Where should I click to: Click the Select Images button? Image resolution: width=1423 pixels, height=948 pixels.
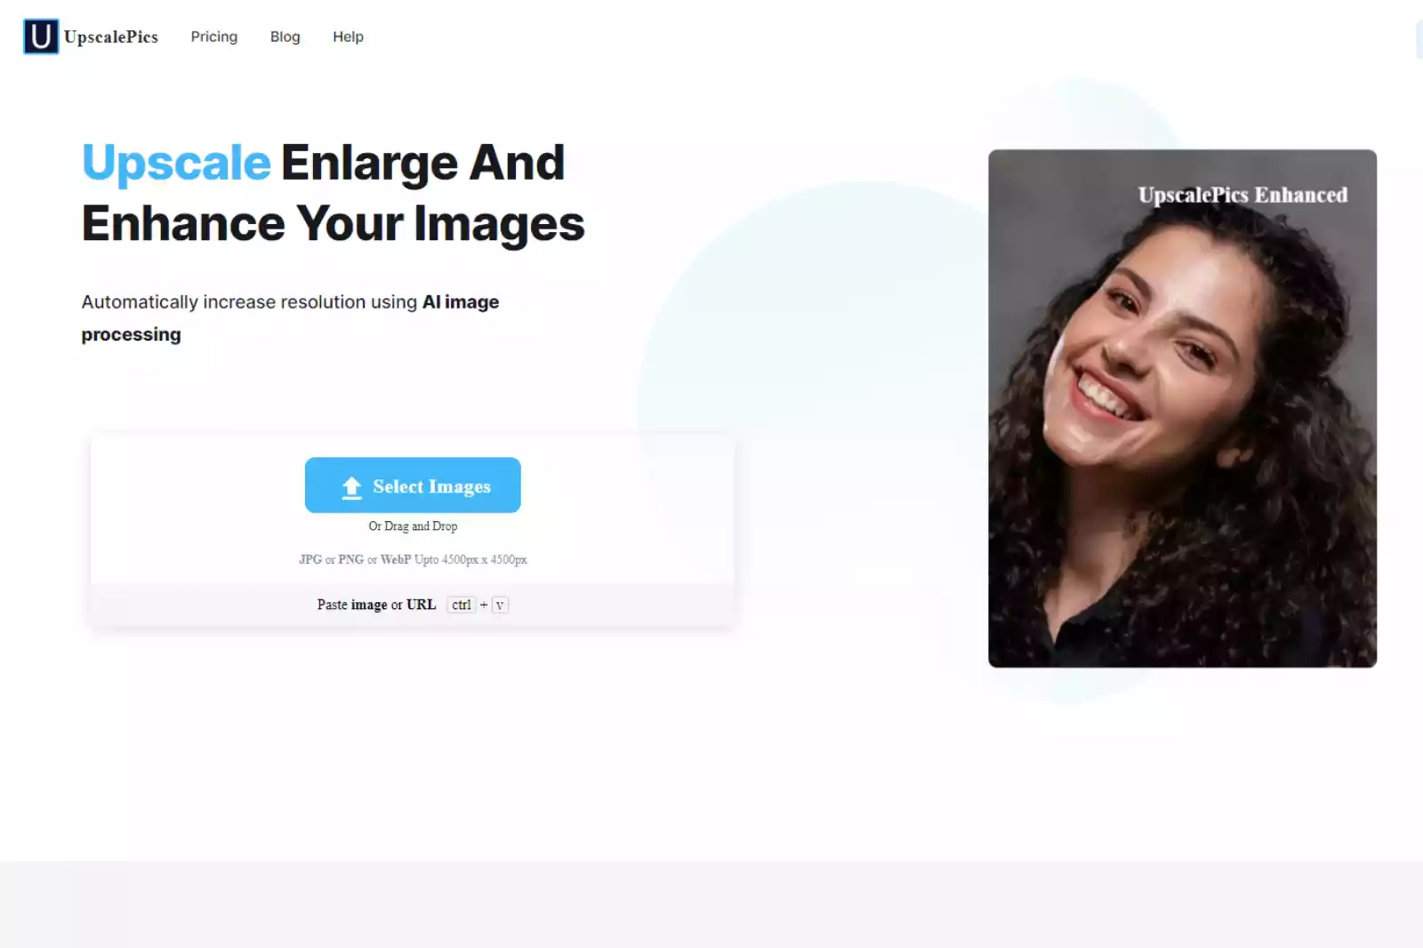[413, 485]
